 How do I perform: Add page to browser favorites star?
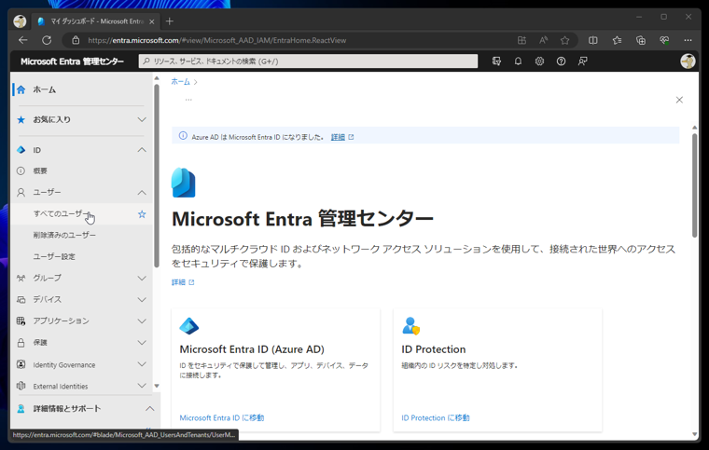tap(564, 40)
